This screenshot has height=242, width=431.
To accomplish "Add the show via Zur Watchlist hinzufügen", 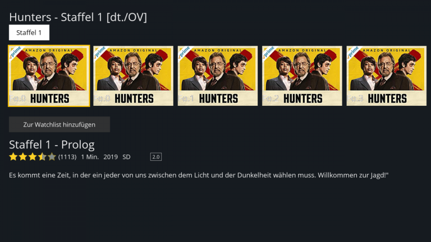I will pos(59,124).
